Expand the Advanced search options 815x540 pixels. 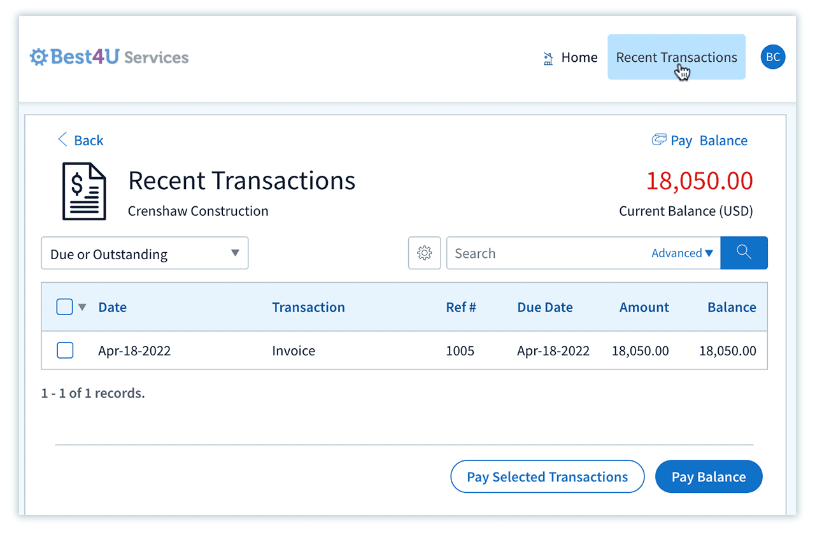pyautogui.click(x=681, y=253)
